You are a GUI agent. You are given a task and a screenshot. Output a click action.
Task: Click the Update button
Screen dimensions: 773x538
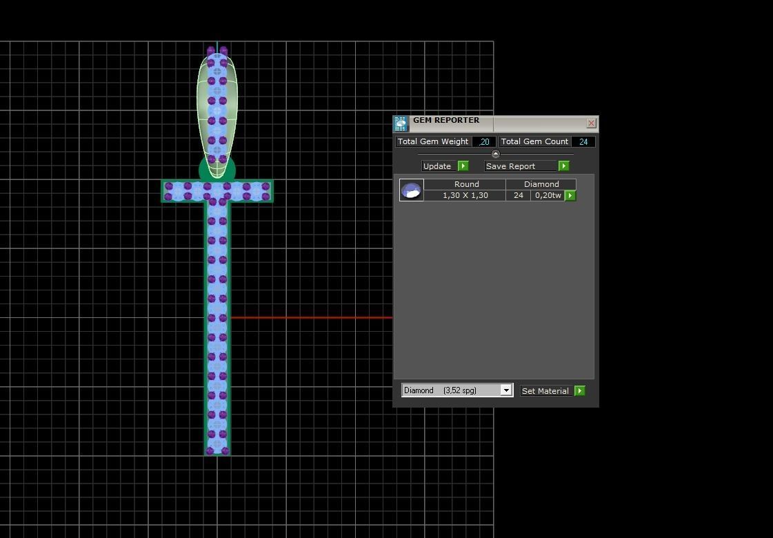coord(439,166)
